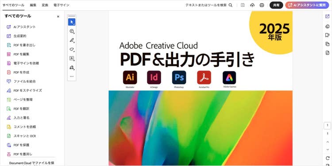Select the highlighter pen tool in quick toolbar
332x166 pixels.
click(72, 40)
